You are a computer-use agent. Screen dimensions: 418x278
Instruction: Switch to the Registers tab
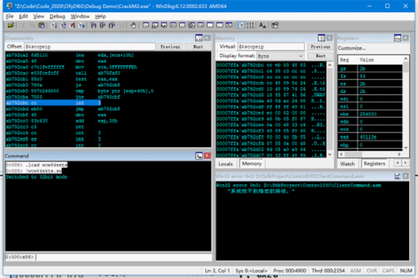coord(374,163)
